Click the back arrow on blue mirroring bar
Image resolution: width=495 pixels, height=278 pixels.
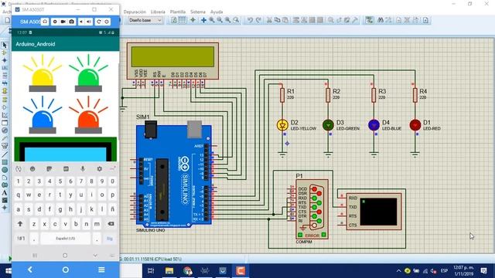(x=30, y=270)
